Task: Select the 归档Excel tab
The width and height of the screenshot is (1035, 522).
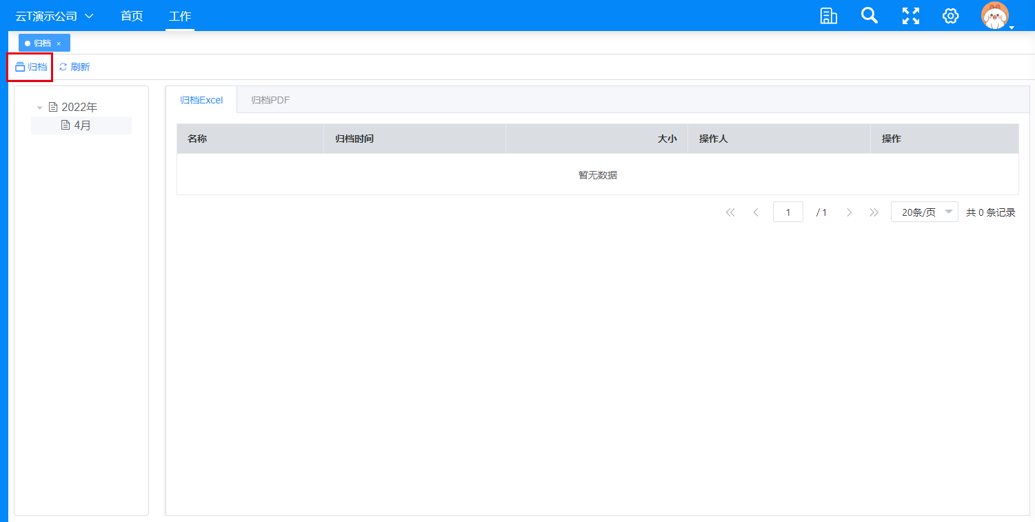Action: (201, 100)
